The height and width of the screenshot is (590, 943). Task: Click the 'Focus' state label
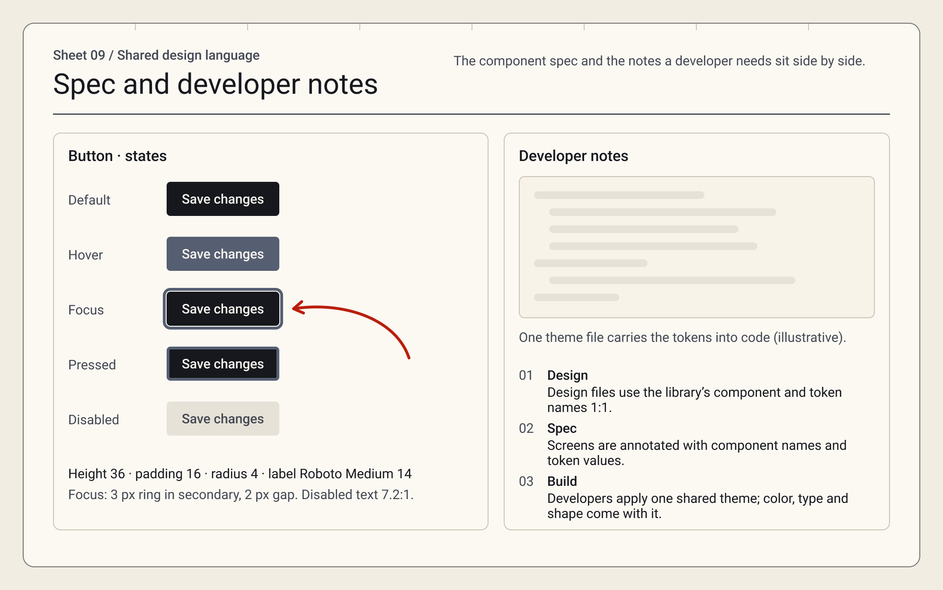(86, 310)
